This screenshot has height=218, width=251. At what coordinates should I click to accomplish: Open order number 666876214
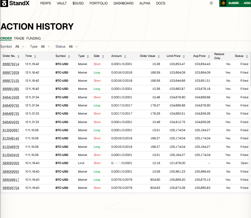tap(11, 64)
